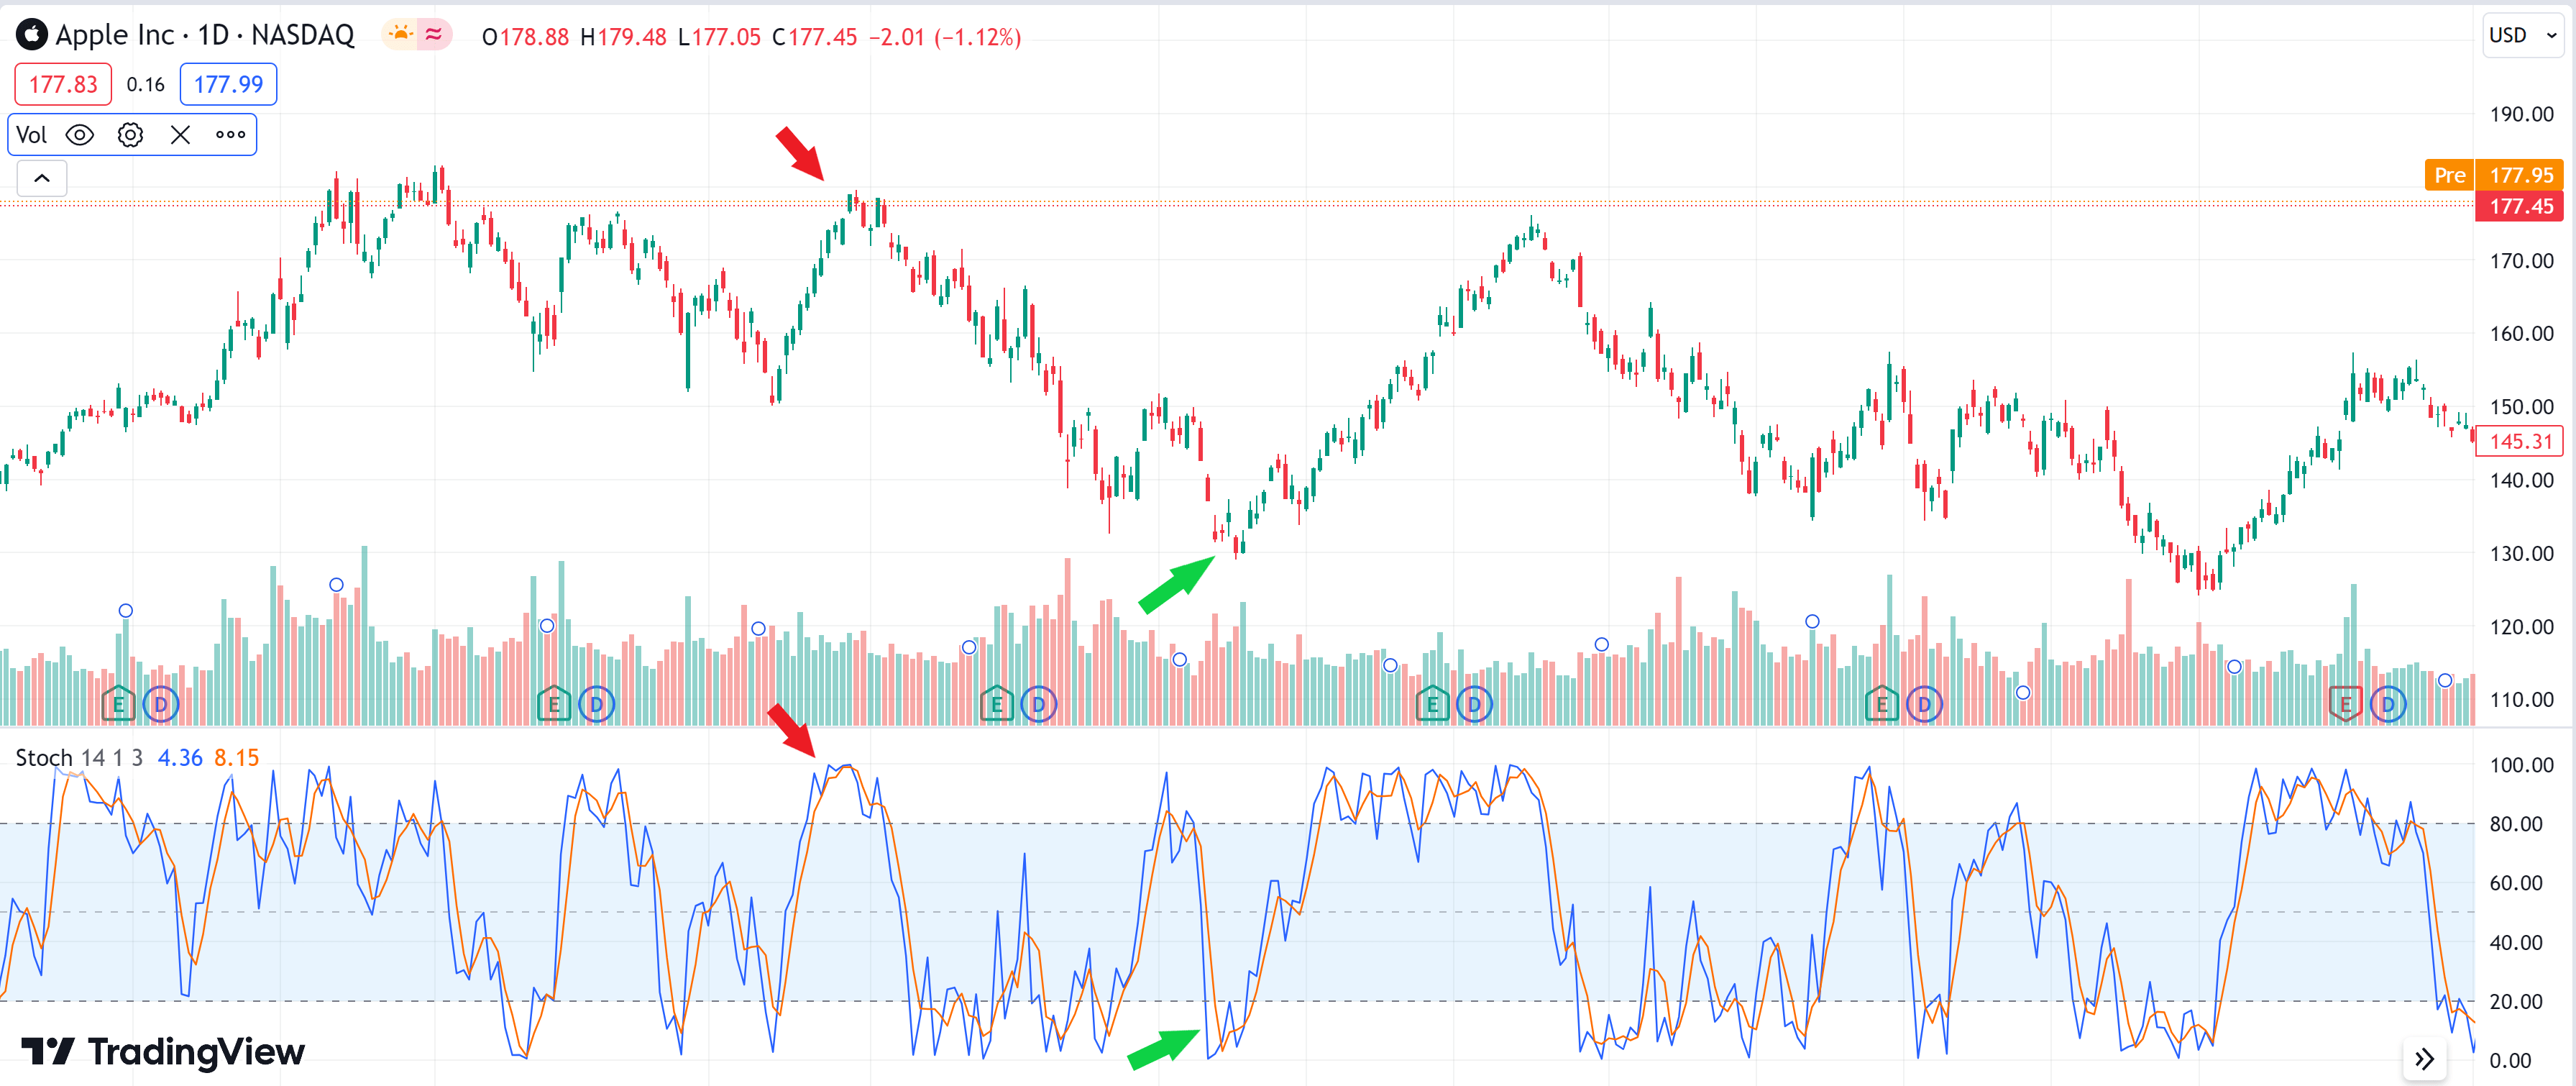Click the high value H179.48
The image size is (2576, 1086).
[x=623, y=37]
